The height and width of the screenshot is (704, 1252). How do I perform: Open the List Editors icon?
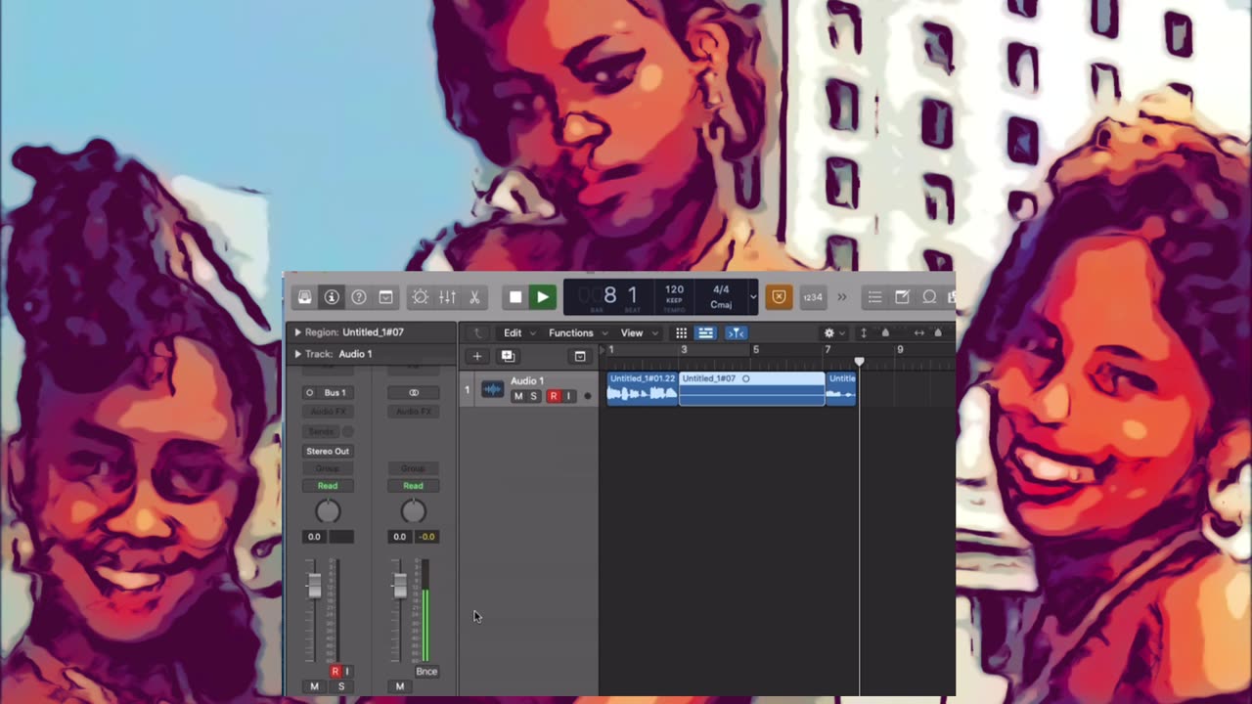(x=875, y=297)
